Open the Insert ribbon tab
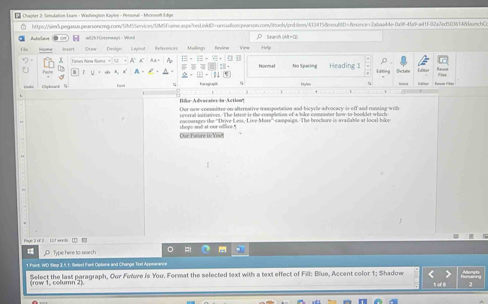This screenshot has height=304, width=488. [68, 49]
